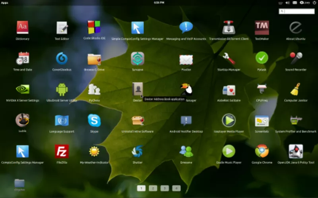Screen dimensions: 318x198
Task: Open the volume indicator
Action: point(287,3)
